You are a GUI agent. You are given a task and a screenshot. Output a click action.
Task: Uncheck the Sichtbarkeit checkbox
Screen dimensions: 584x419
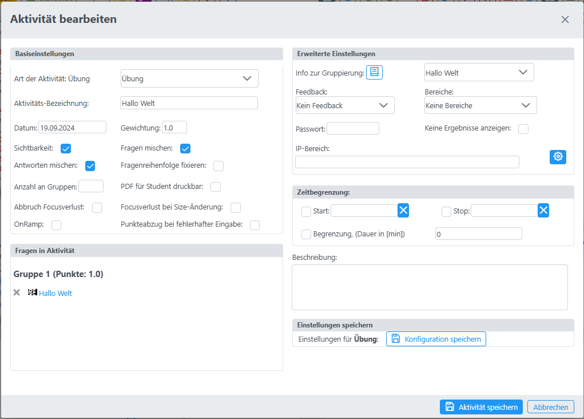coord(66,149)
